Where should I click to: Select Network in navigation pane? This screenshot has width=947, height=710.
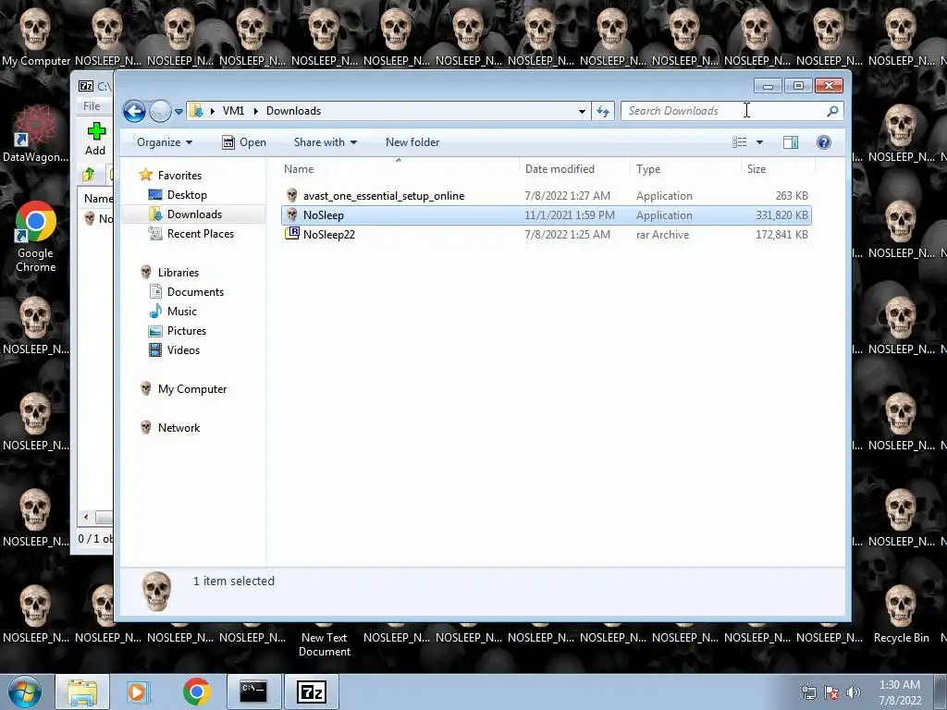point(178,428)
